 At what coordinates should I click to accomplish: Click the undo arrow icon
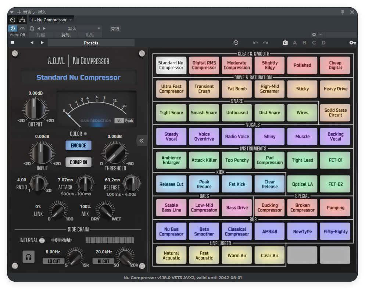pos(255,43)
